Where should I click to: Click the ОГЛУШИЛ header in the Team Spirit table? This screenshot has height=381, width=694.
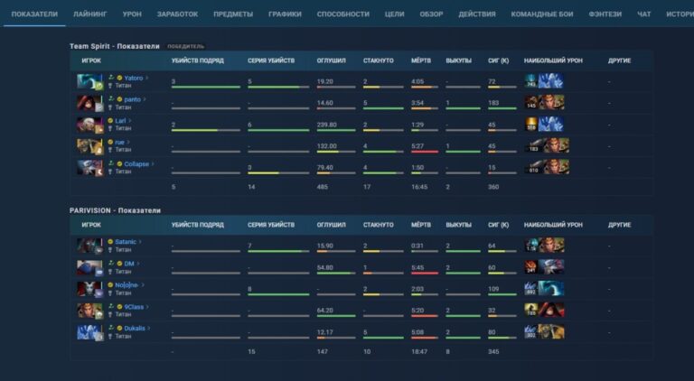331,60
